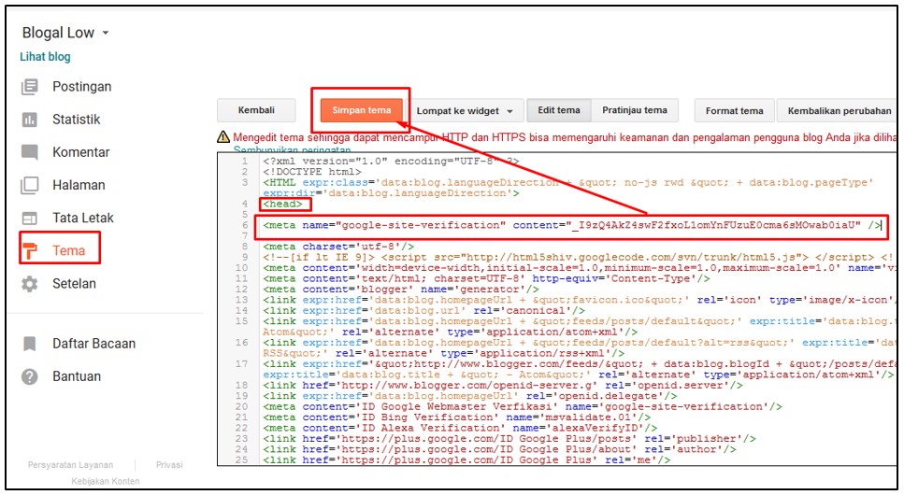Image resolution: width=904 pixels, height=495 pixels.
Task: Save with the Simpan tema button
Action: pyautogui.click(x=362, y=110)
